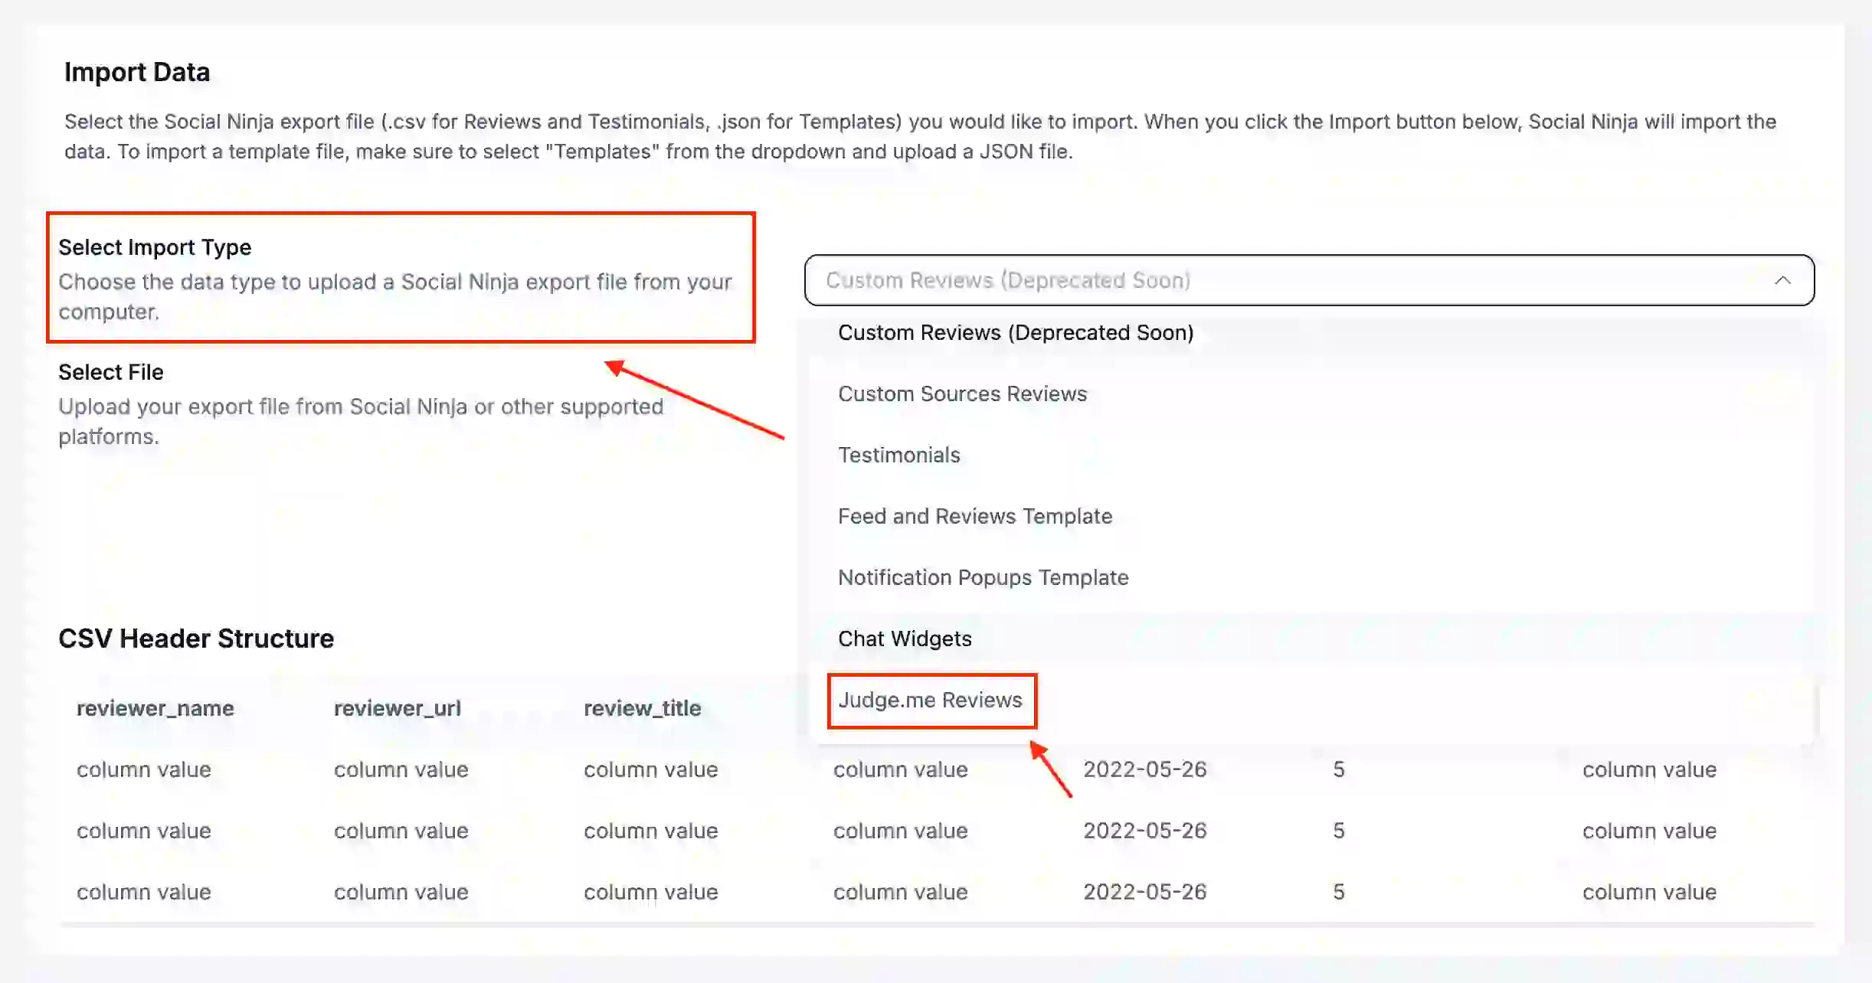1872x983 pixels.
Task: Select Notification Popups Template option
Action: pos(983,576)
